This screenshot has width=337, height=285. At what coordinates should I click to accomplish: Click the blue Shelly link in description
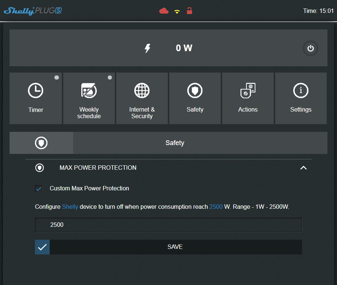click(70, 207)
